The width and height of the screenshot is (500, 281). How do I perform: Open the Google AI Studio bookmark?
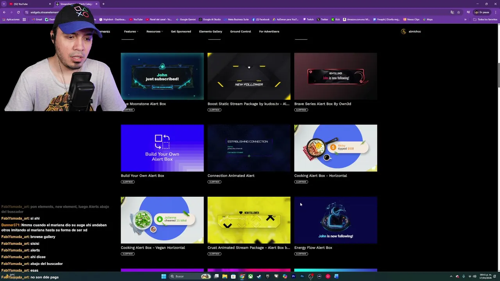coord(210,20)
